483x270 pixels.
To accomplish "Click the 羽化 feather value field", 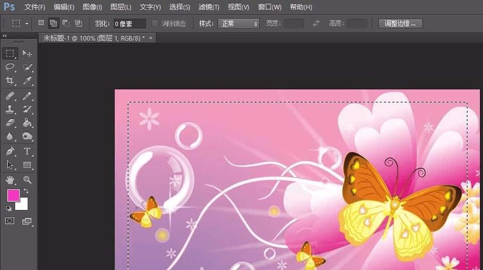I will [130, 24].
